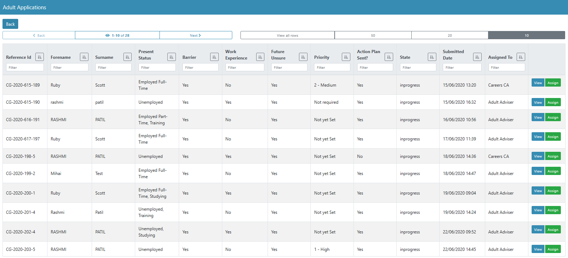The image size is (568, 258).
Task: Sort by Present Status column icon
Action: click(x=172, y=57)
